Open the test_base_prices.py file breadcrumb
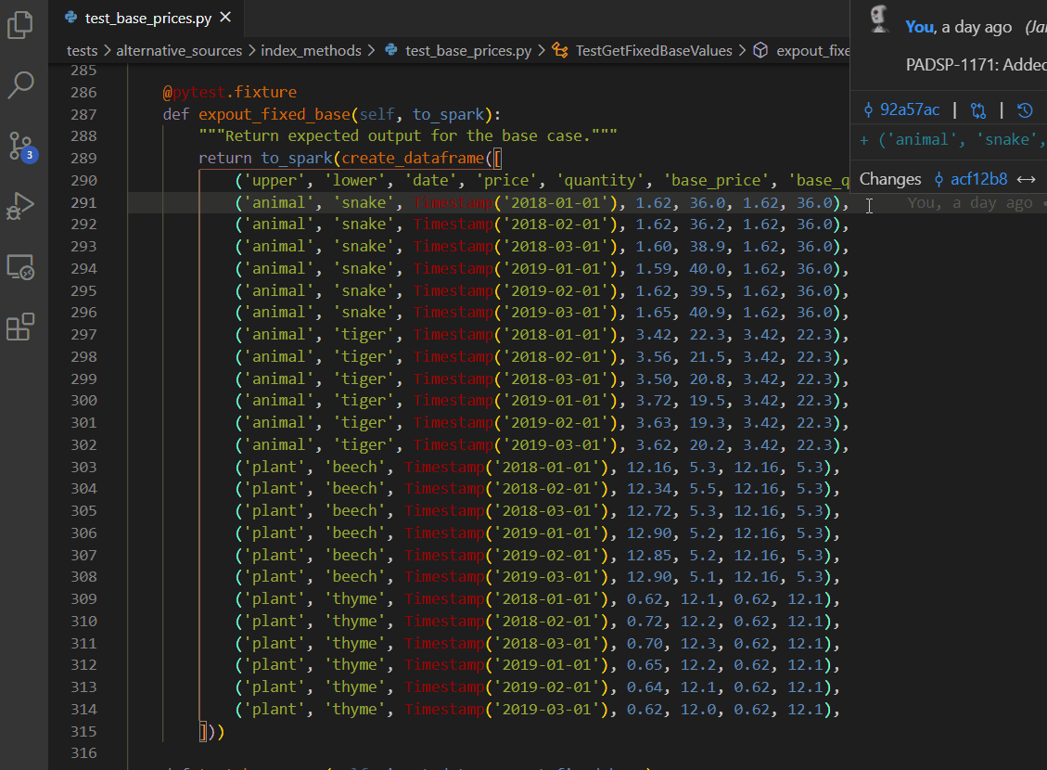 [x=467, y=51]
